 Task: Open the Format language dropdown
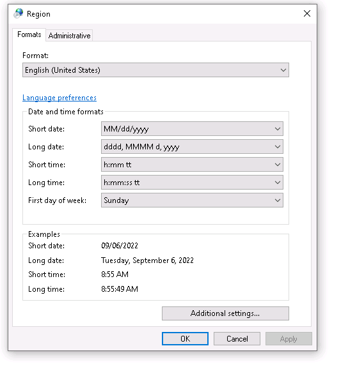[155, 70]
